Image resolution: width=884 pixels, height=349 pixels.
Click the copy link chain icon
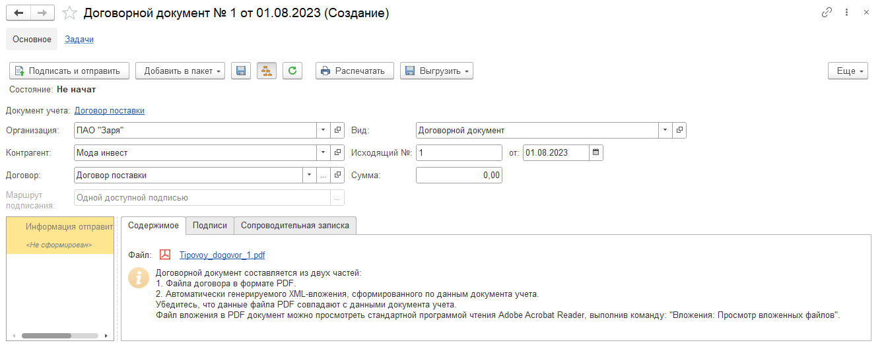point(826,13)
